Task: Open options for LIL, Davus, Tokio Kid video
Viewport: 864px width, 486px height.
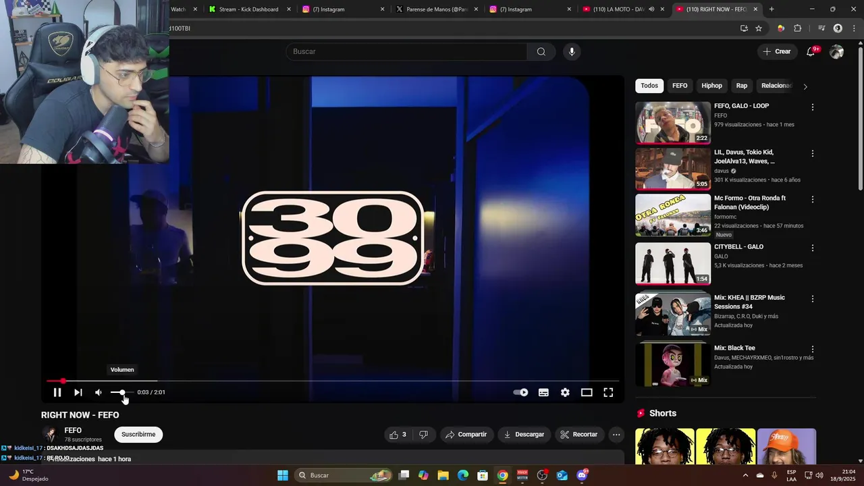Action: point(813,154)
